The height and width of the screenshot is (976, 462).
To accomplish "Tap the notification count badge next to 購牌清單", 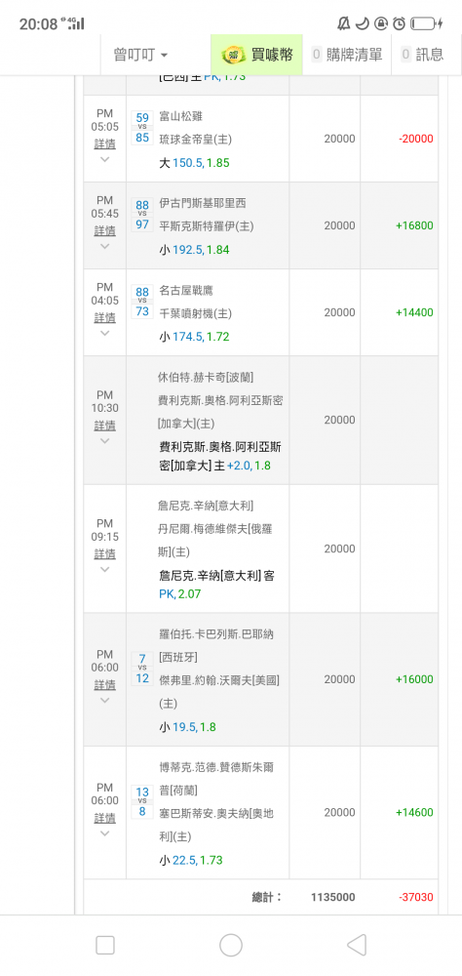I will [x=316, y=55].
